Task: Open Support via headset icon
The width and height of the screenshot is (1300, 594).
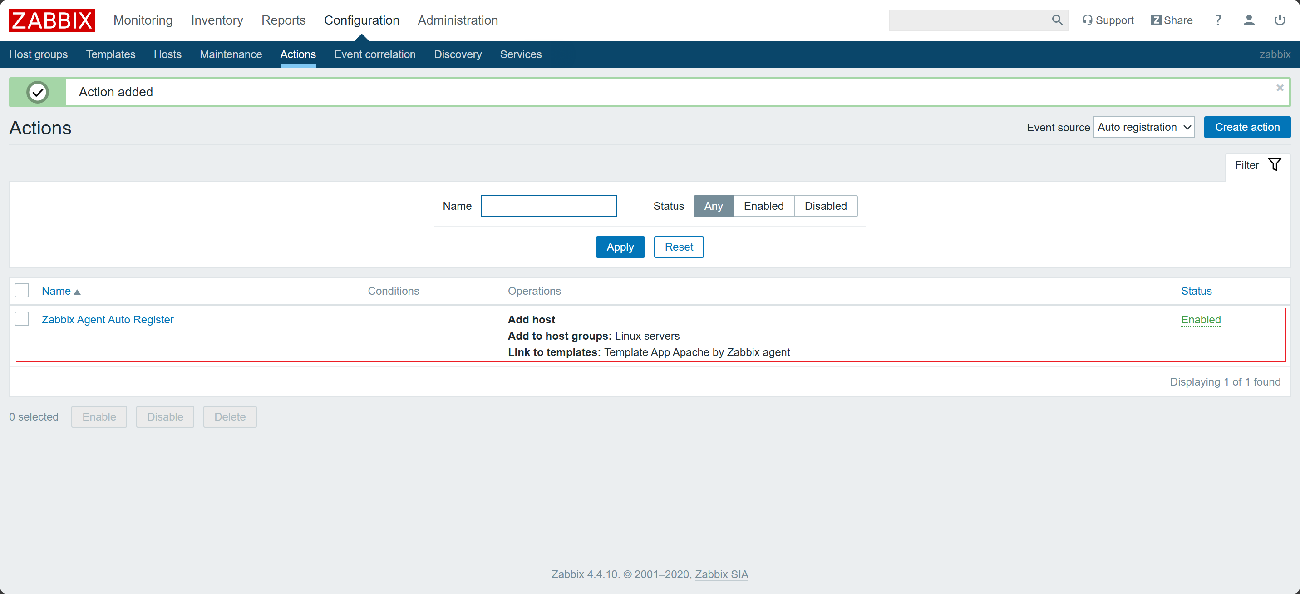Action: click(x=1087, y=20)
